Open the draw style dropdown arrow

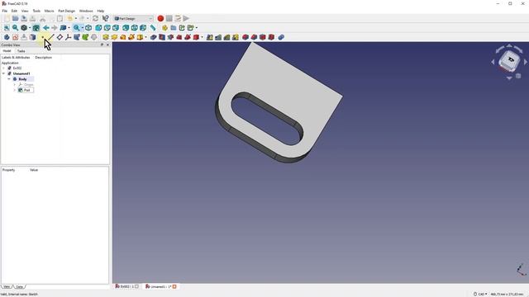click(30, 28)
